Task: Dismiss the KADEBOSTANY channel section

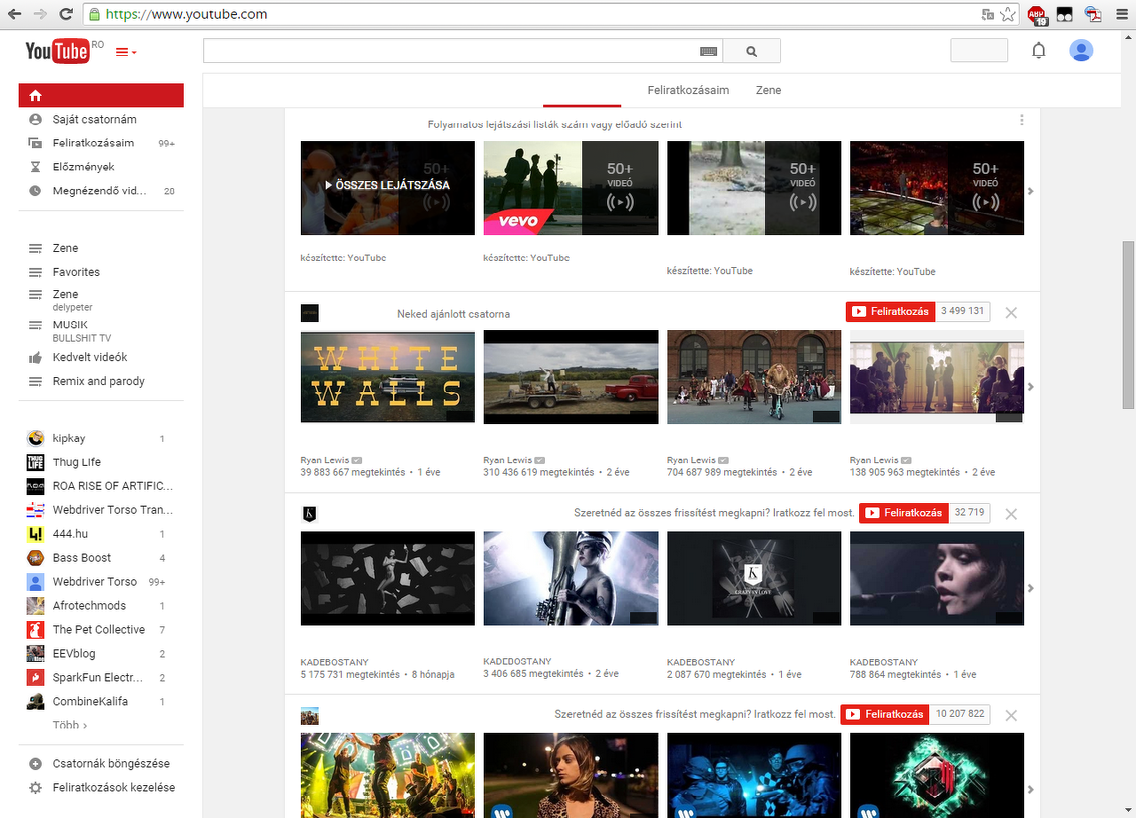Action: (1011, 514)
